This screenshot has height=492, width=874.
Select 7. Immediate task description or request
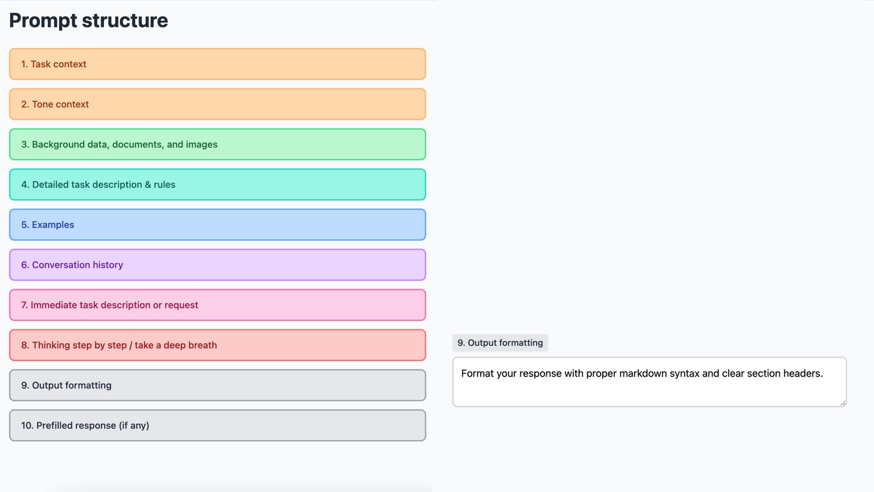coord(218,305)
